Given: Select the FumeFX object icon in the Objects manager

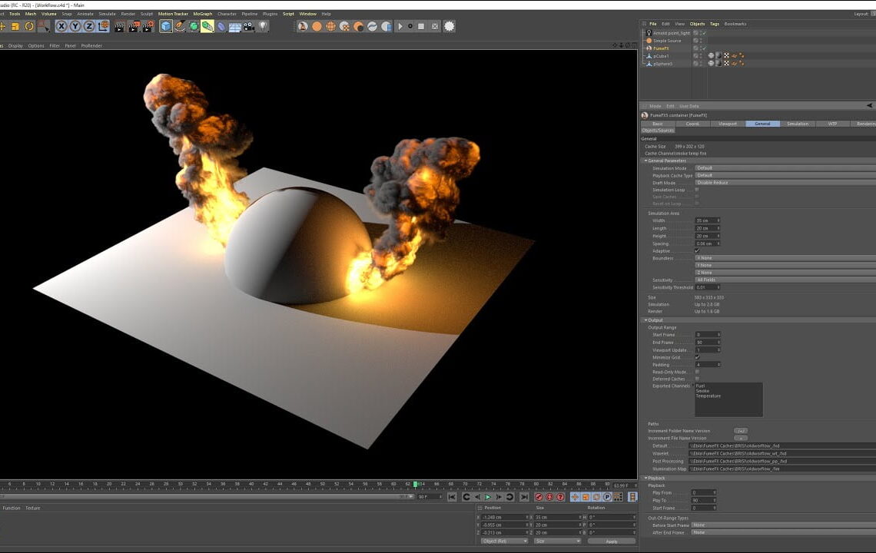Looking at the screenshot, I should (648, 48).
